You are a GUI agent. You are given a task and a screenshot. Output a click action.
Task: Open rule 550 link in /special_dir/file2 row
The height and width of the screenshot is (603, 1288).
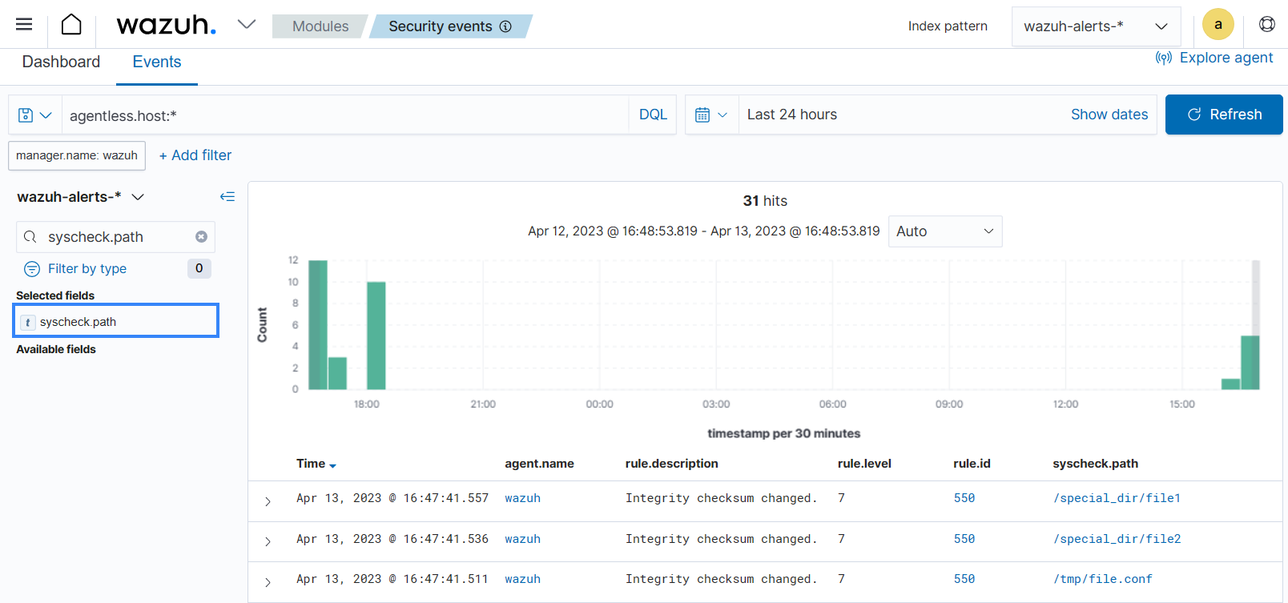964,539
